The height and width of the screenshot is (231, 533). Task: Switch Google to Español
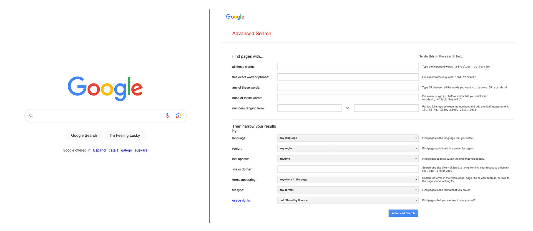point(100,150)
